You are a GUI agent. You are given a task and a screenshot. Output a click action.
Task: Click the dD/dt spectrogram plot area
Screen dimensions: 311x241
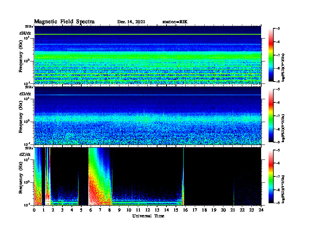click(x=148, y=116)
